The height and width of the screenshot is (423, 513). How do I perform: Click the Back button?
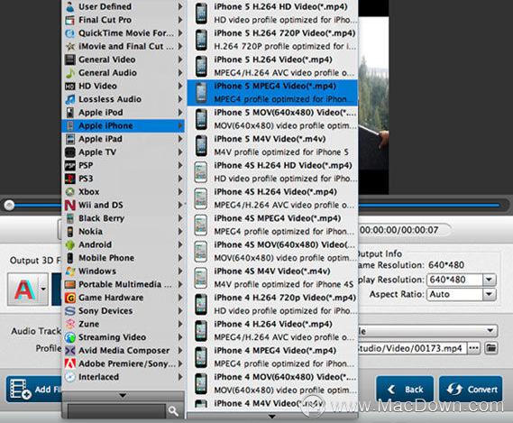click(405, 389)
